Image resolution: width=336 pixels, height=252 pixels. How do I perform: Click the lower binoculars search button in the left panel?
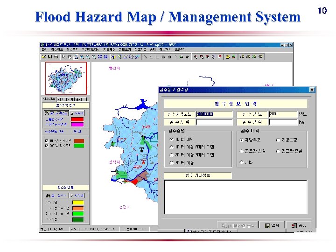click(56, 196)
